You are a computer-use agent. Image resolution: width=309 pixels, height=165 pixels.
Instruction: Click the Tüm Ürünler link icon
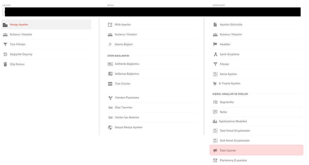point(110,84)
